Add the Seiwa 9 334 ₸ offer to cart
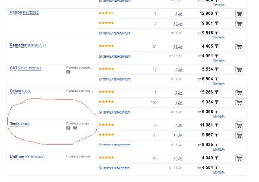This screenshot has width=259, height=182. tap(239, 102)
